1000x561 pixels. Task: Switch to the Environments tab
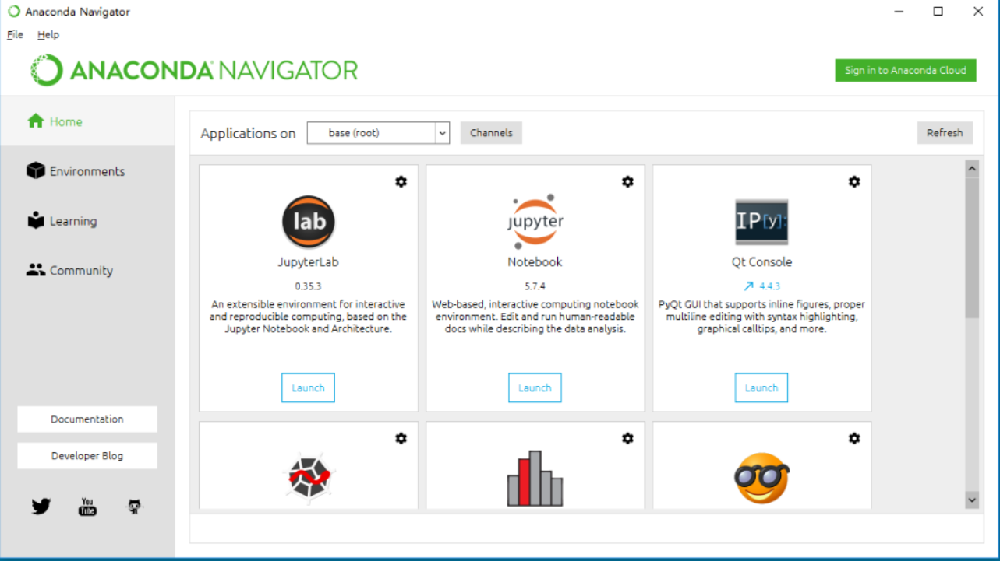click(87, 171)
